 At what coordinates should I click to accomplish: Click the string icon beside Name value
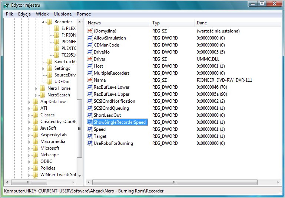(90, 80)
